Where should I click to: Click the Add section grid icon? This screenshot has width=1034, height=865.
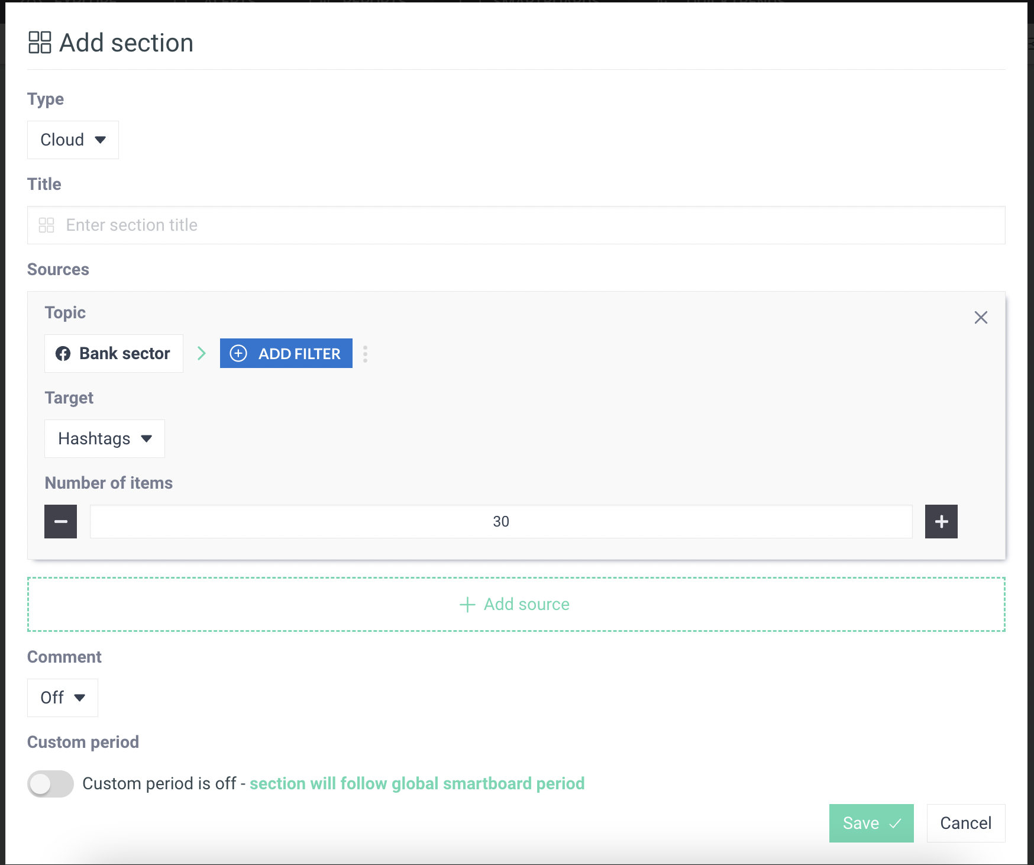(x=40, y=43)
